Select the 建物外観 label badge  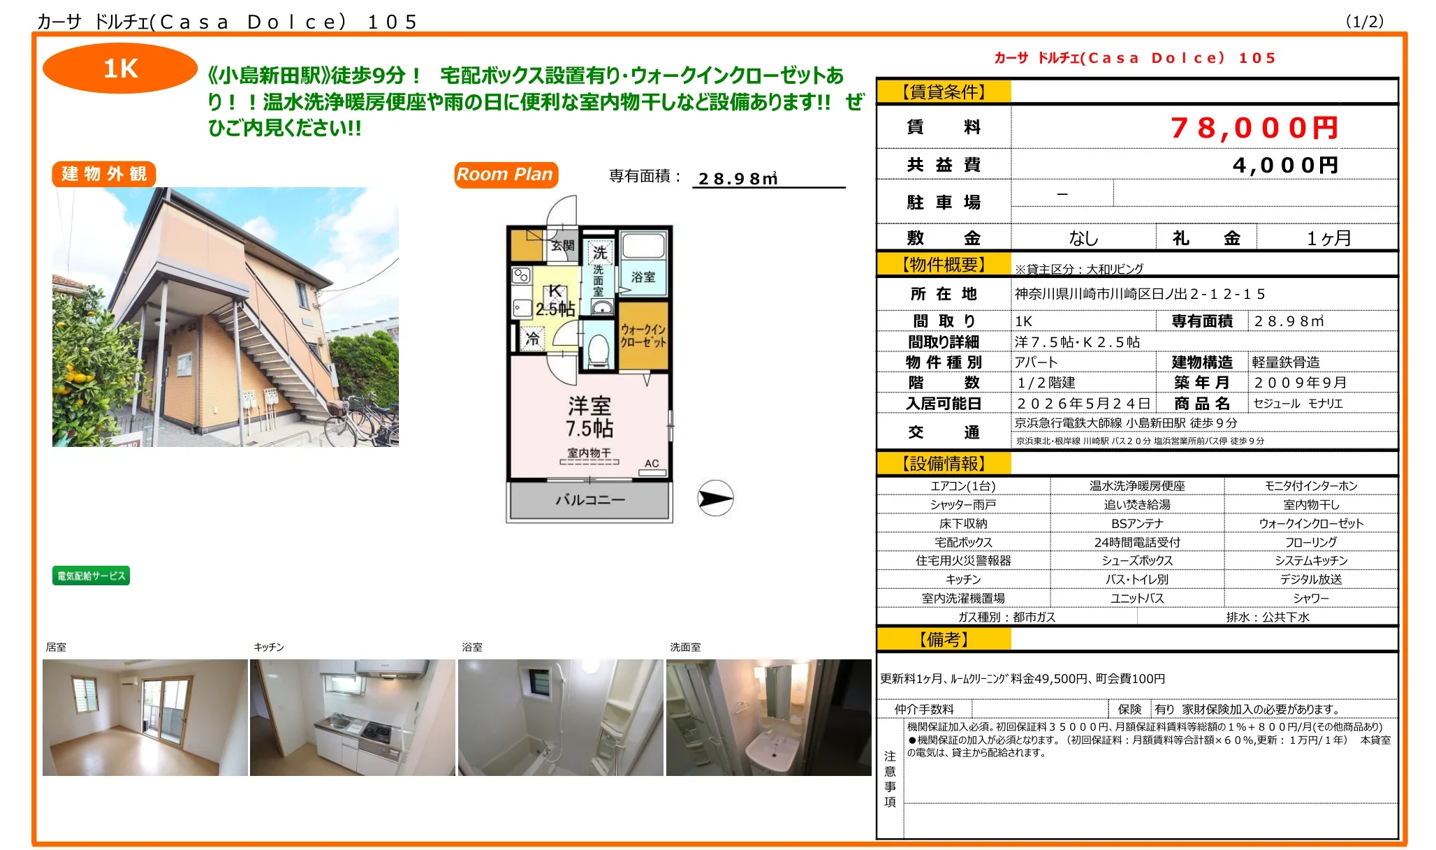click(x=105, y=175)
